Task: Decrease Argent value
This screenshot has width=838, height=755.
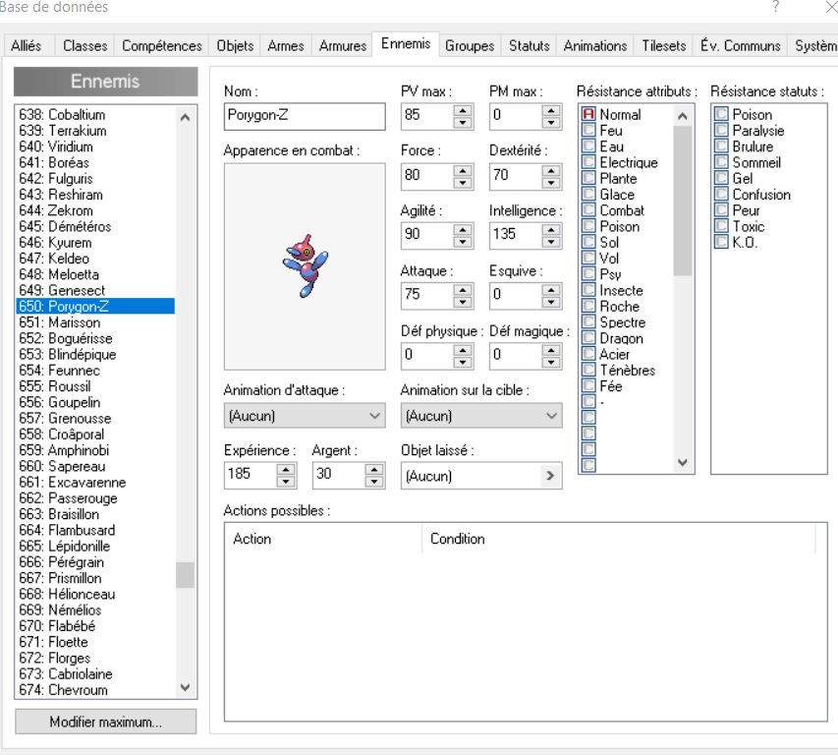Action: point(374,482)
